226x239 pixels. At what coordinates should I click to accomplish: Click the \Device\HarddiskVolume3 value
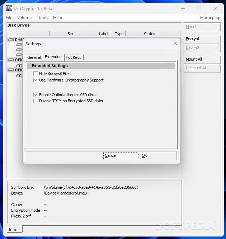coord(65,193)
